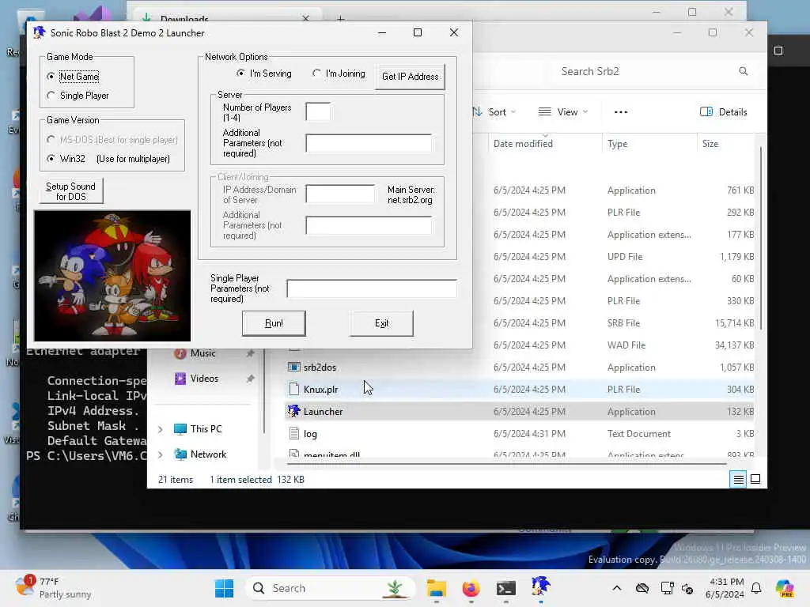This screenshot has height=607, width=810.
Task: Open the clock showing 4:31 PM
Action: (x=725, y=588)
